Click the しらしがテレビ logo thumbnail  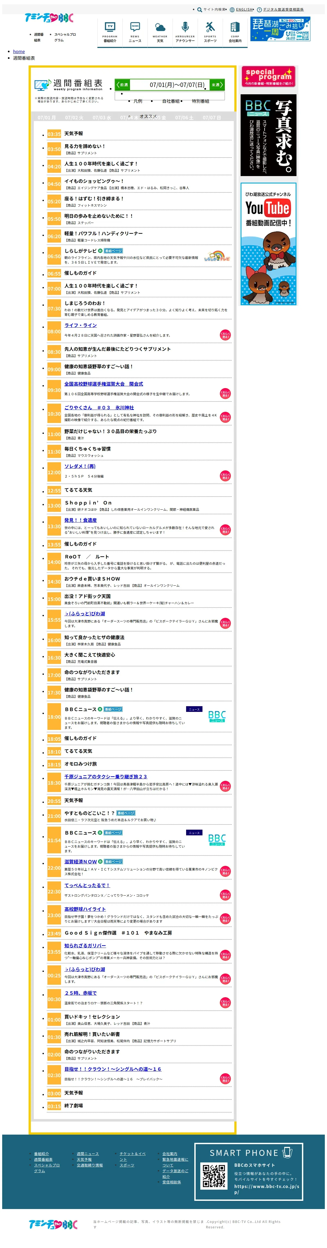coord(217,256)
